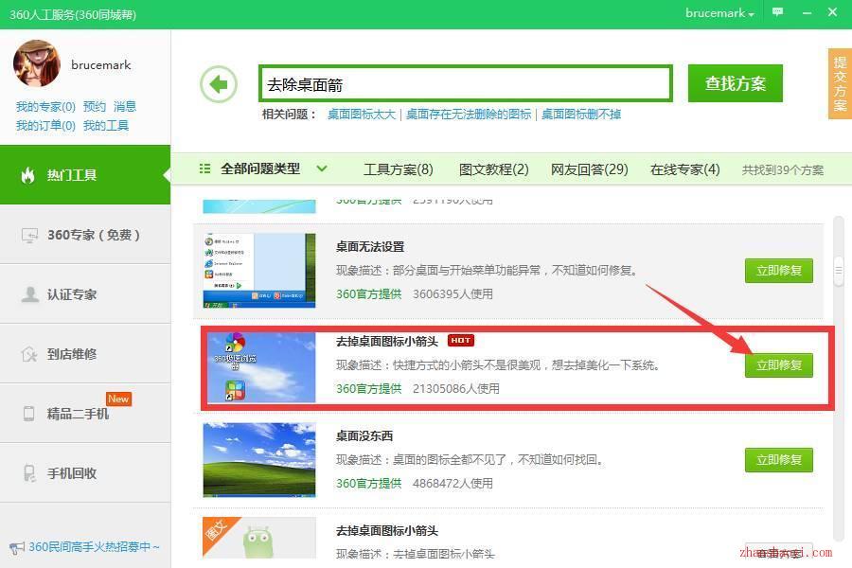
Task: Click the HOT 去掉桌面图标小箭头 thumbnail
Action: tap(259, 367)
